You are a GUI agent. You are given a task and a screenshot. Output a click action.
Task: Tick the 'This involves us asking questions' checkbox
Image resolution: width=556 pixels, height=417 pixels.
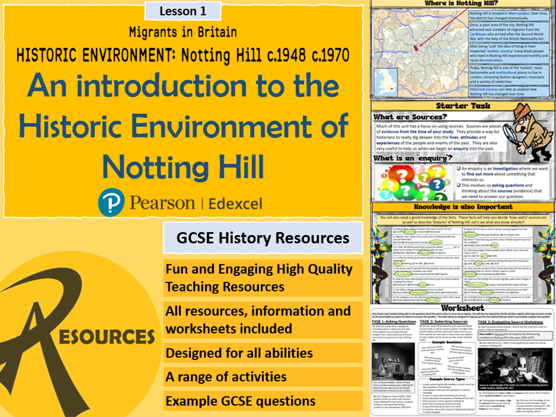(458, 185)
